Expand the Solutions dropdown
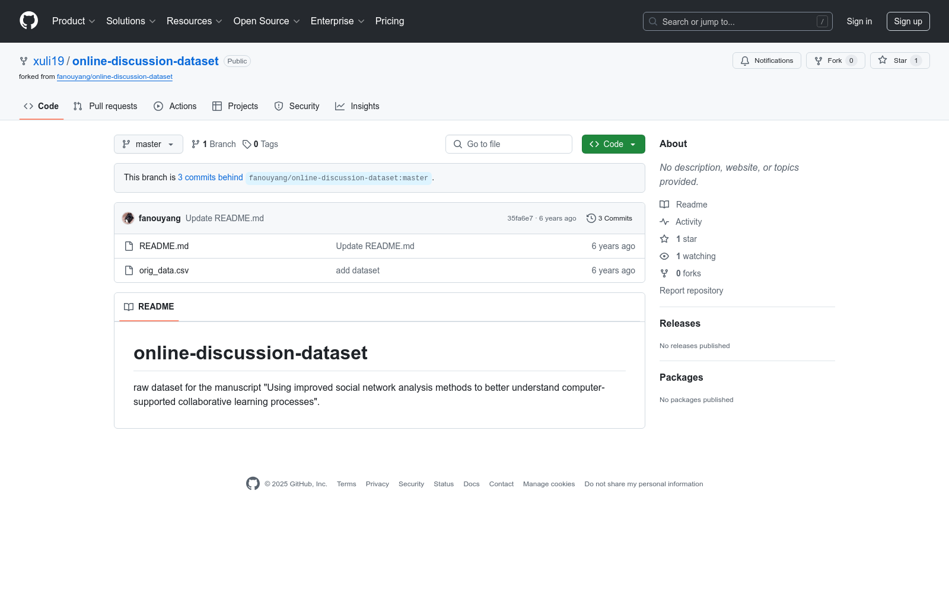The width and height of the screenshot is (949, 593). point(131,21)
